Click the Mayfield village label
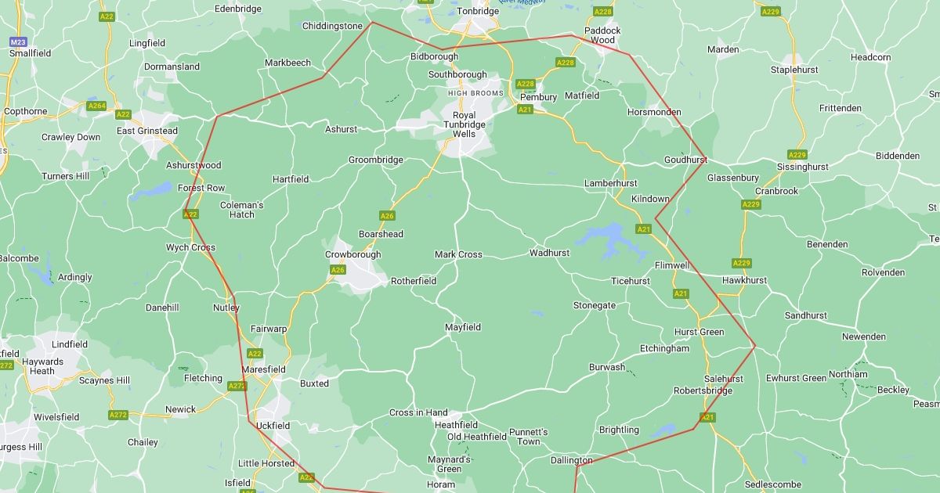The image size is (940, 493). 463,327
